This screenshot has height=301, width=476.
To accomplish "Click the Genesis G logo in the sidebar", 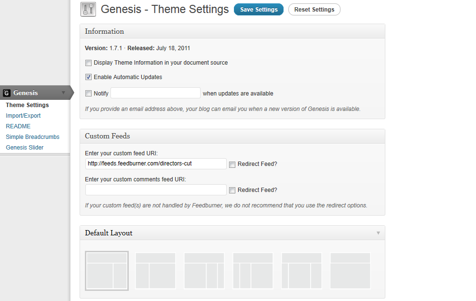I will tap(6, 93).
